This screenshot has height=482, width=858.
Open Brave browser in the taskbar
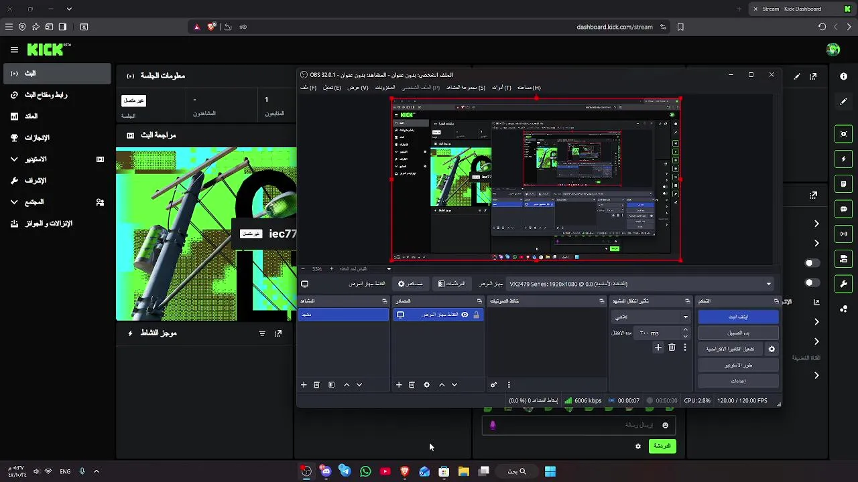pyautogui.click(x=405, y=471)
